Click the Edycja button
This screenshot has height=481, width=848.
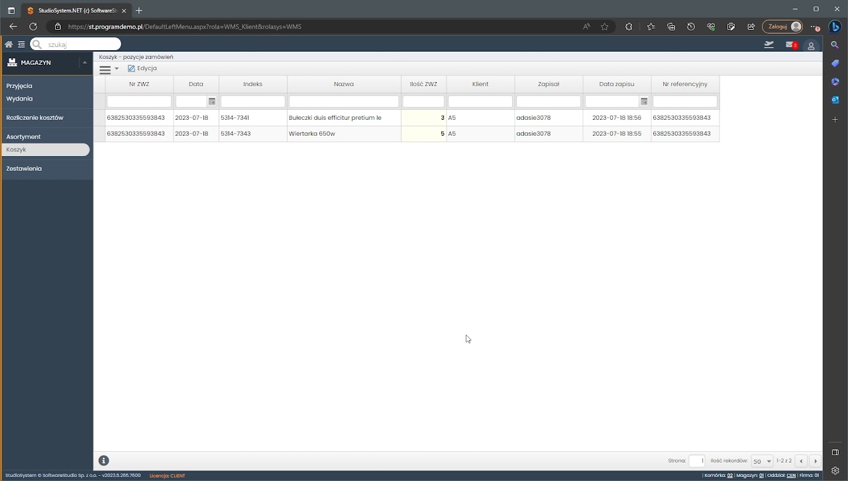pyautogui.click(x=142, y=68)
